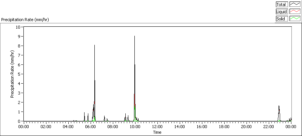Click the 8 mm/hr peak after 06:00
This screenshot has width=302, height=136.
[x=95, y=45]
